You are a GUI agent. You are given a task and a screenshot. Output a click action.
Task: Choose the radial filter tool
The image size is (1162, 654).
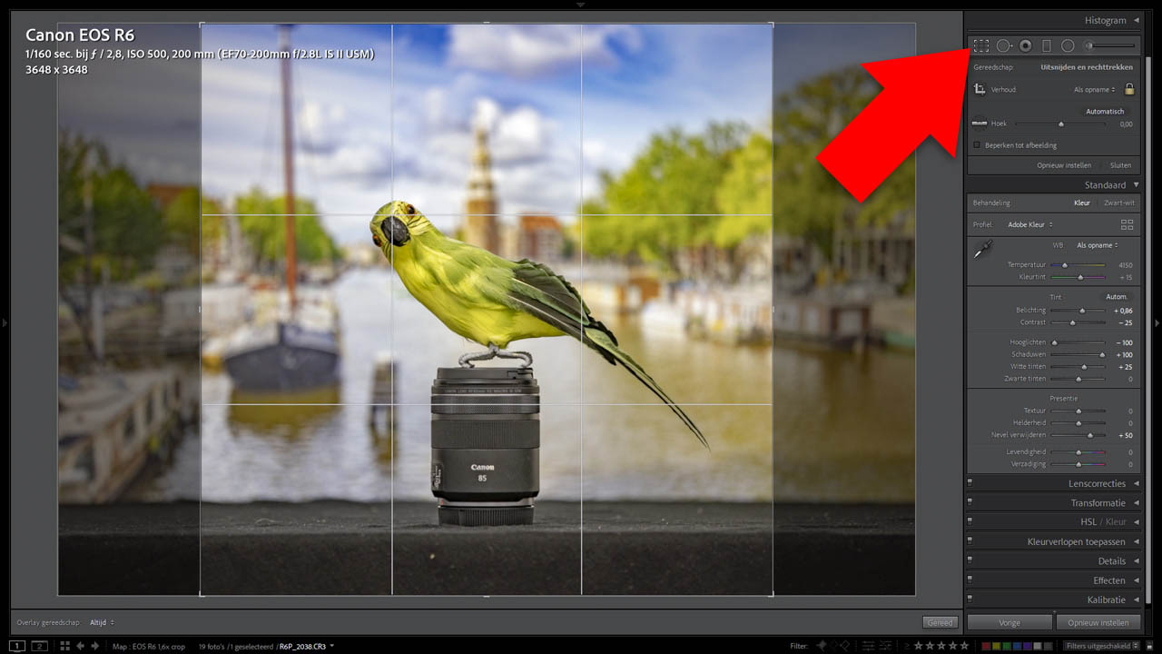[1068, 45]
